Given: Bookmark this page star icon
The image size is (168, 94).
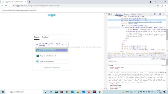Looking at the screenshot, I should 158,6.
